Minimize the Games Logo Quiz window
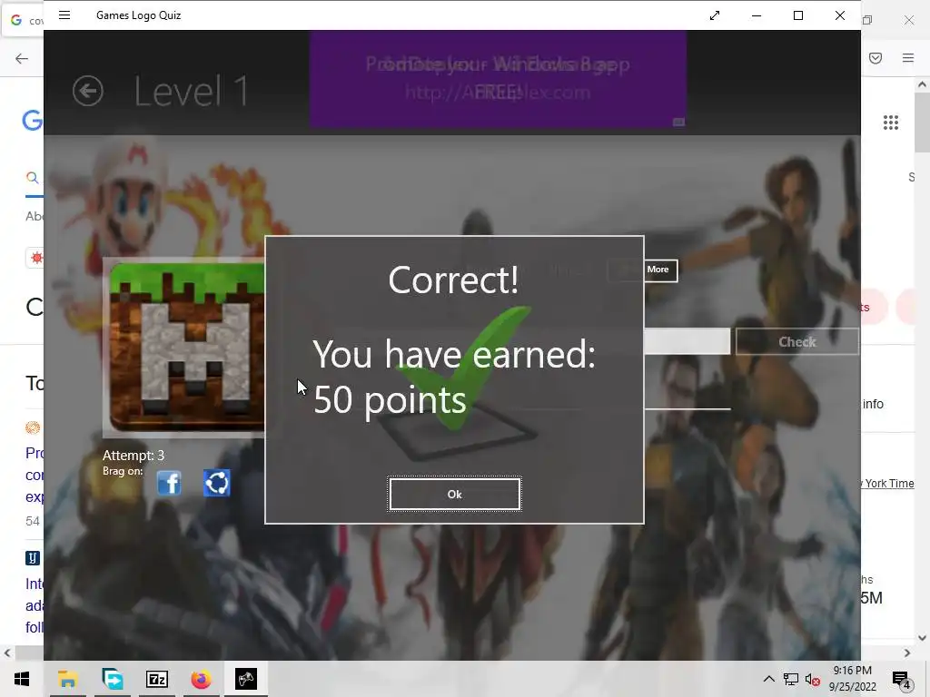The width and height of the screenshot is (930, 697). (x=757, y=15)
